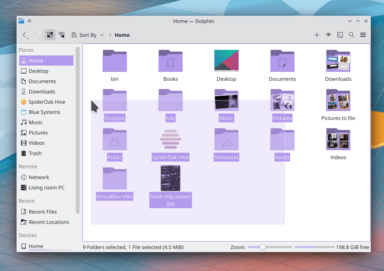The image size is (384, 271).
Task: Open Trash in the Places panel
Action: pyautogui.click(x=35, y=153)
